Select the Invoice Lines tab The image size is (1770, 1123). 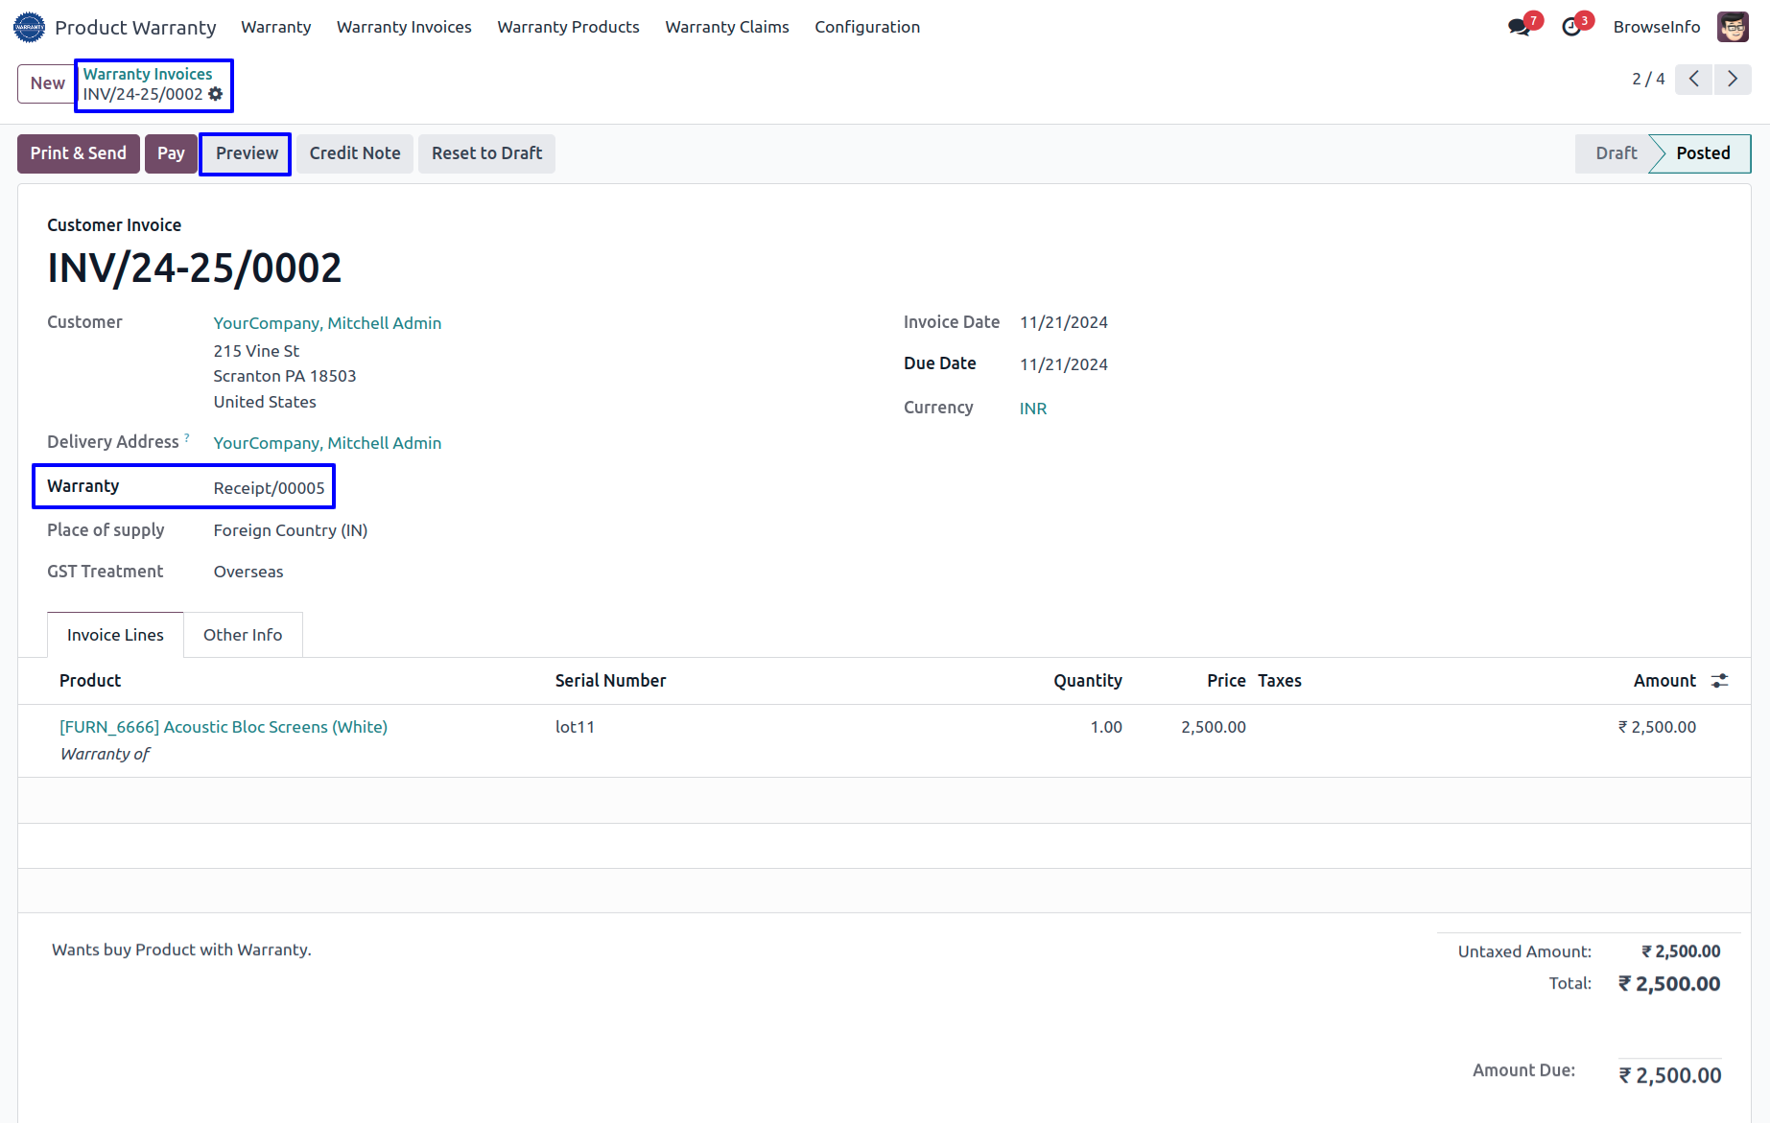(x=115, y=635)
